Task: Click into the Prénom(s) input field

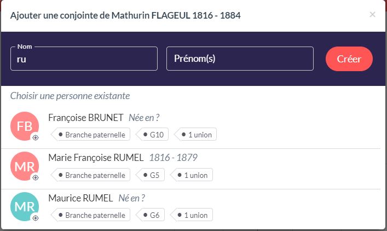Action: coord(240,59)
